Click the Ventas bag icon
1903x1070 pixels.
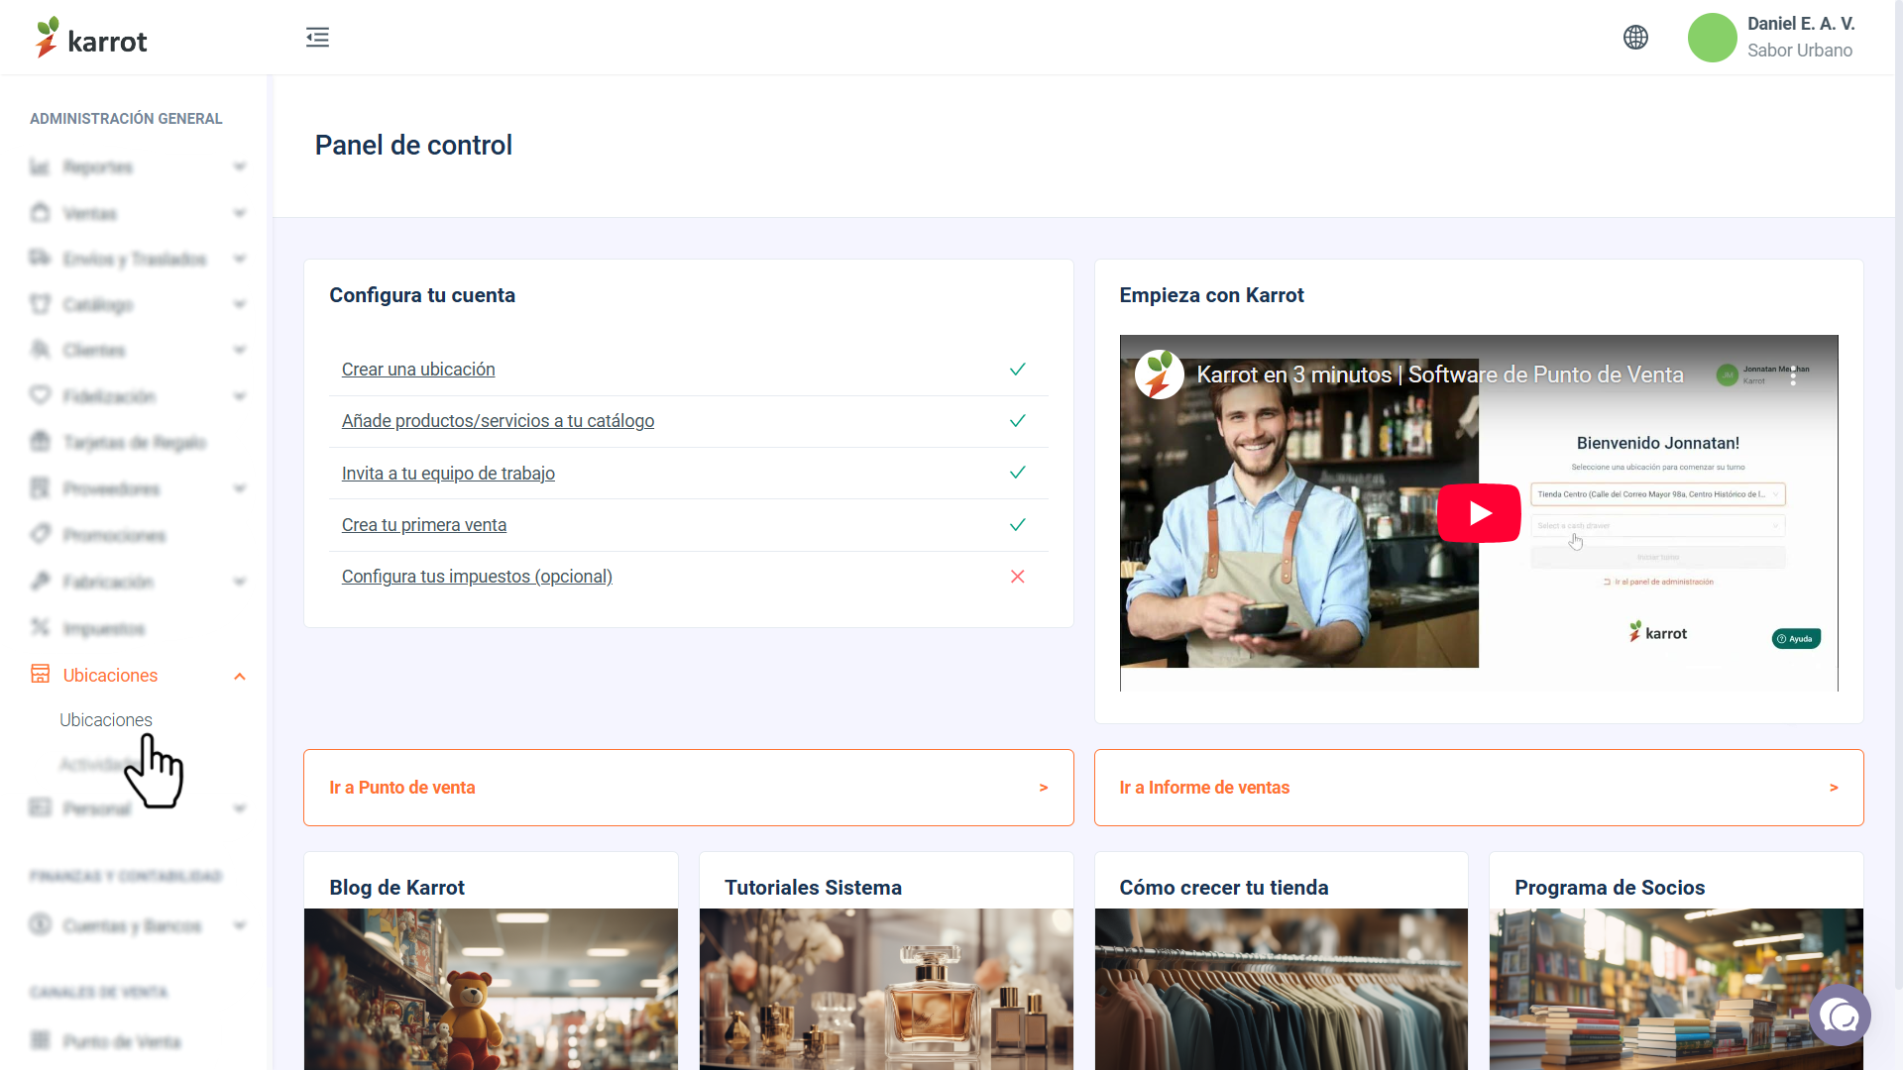click(40, 213)
